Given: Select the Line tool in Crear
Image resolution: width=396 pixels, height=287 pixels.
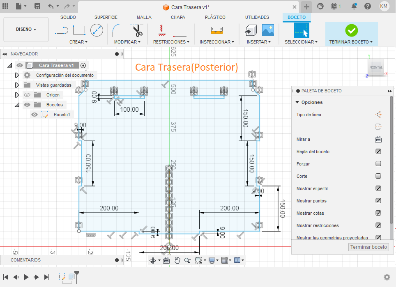Looking at the screenshot, I should (x=62, y=30).
